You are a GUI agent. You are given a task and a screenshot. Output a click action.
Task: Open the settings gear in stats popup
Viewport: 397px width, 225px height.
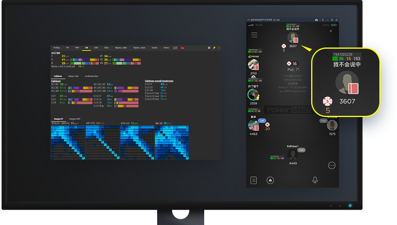(x=209, y=48)
